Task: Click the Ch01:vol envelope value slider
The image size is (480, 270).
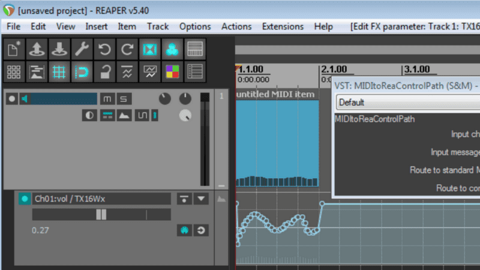Action: [101, 215]
